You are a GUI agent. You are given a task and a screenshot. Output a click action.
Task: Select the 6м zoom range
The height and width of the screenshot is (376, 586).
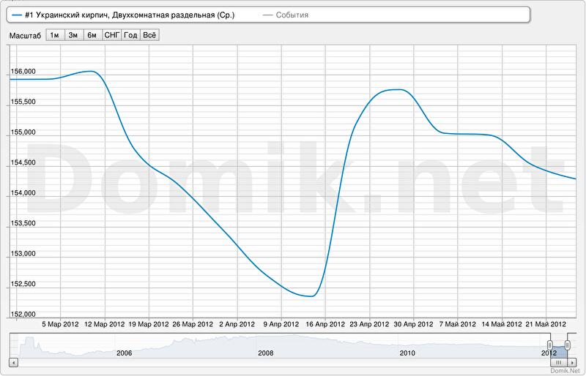(92, 35)
